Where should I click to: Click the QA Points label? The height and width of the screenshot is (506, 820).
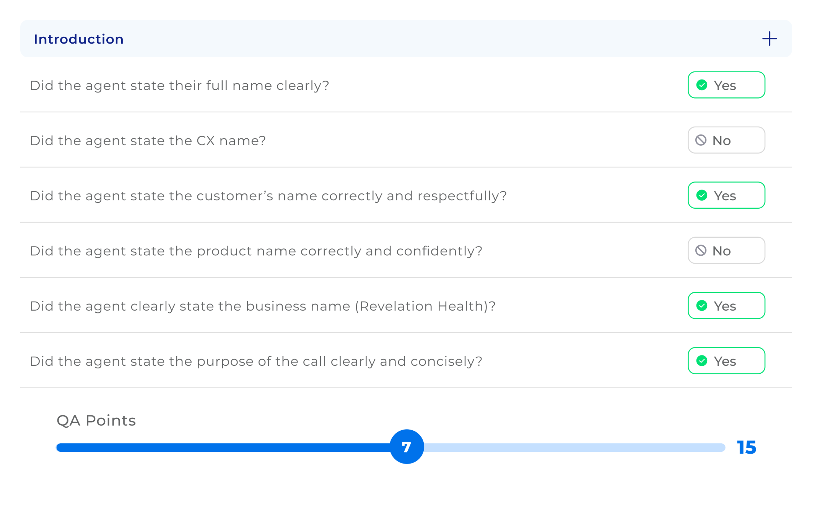[x=96, y=420]
